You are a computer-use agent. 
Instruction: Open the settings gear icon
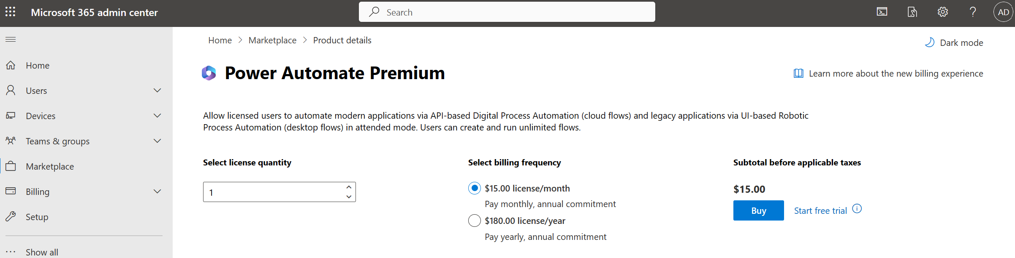(x=942, y=12)
